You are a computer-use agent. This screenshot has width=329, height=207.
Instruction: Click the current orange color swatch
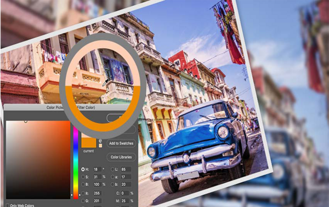click(x=89, y=143)
